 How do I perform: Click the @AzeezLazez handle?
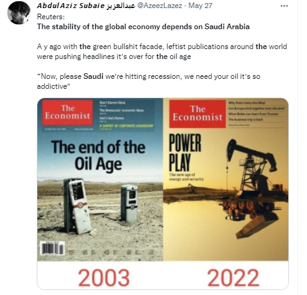pyautogui.click(x=159, y=6)
